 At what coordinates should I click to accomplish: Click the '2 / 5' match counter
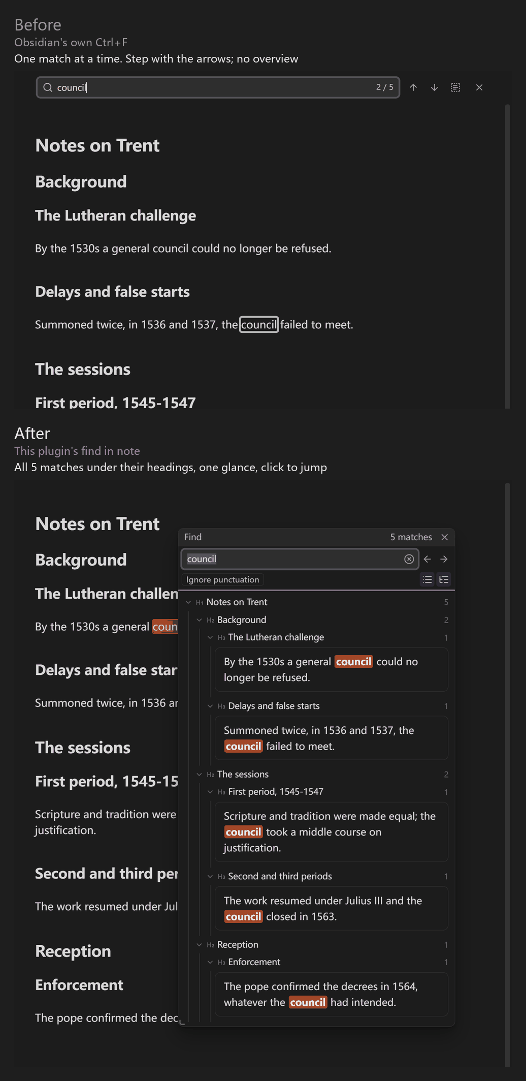[x=384, y=87]
